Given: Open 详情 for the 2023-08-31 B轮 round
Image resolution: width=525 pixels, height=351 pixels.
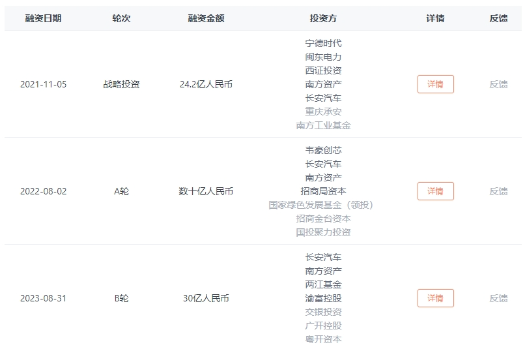Looking at the screenshot, I should pos(435,298).
